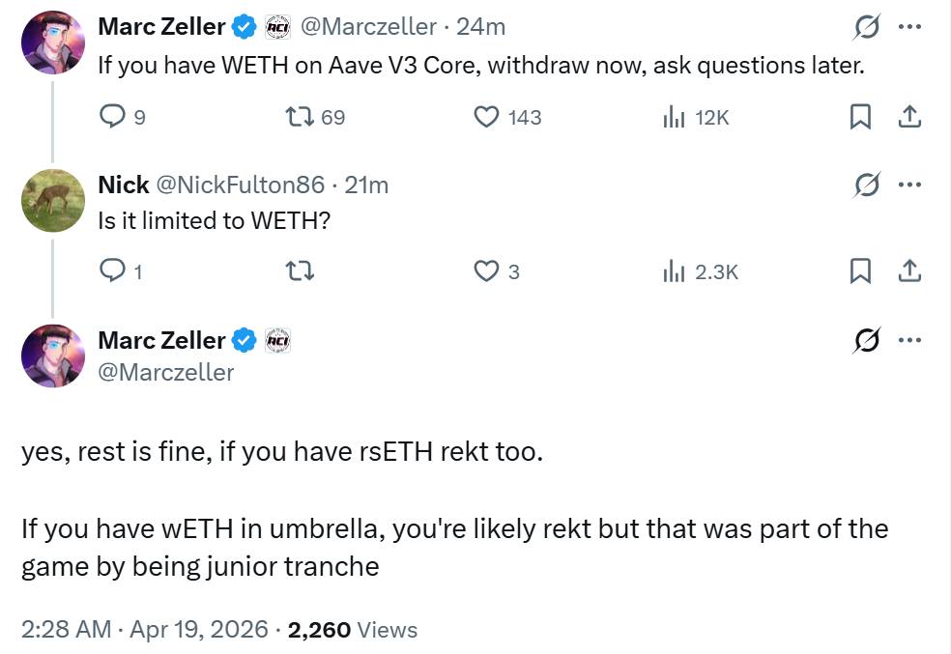
Task: Like Nick's tweet with 3 likes
Action: point(485,271)
